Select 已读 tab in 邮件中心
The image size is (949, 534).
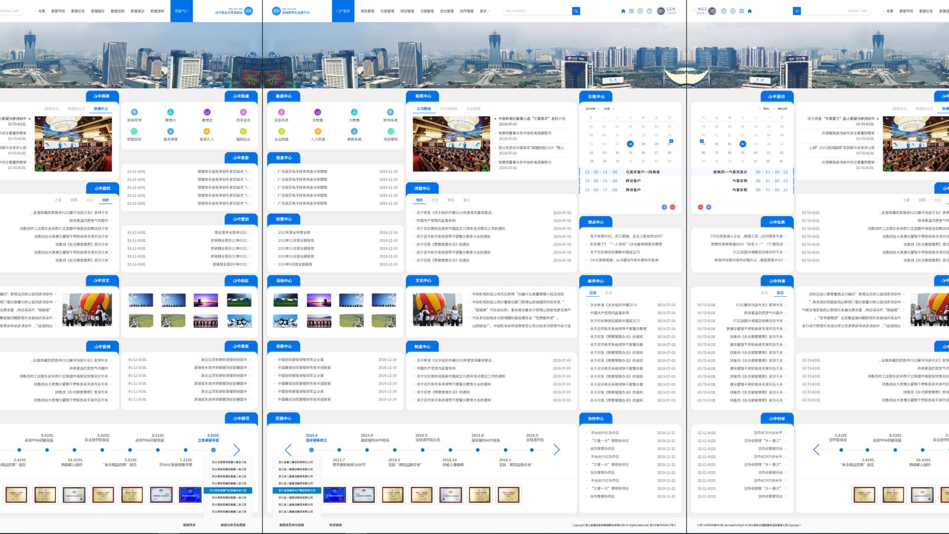tap(593, 293)
